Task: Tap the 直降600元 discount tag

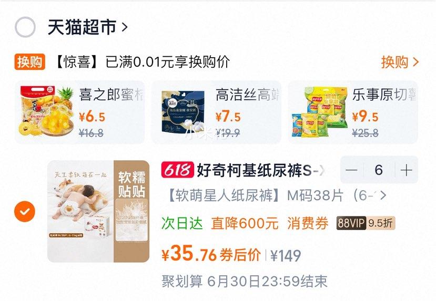Action: (245, 223)
